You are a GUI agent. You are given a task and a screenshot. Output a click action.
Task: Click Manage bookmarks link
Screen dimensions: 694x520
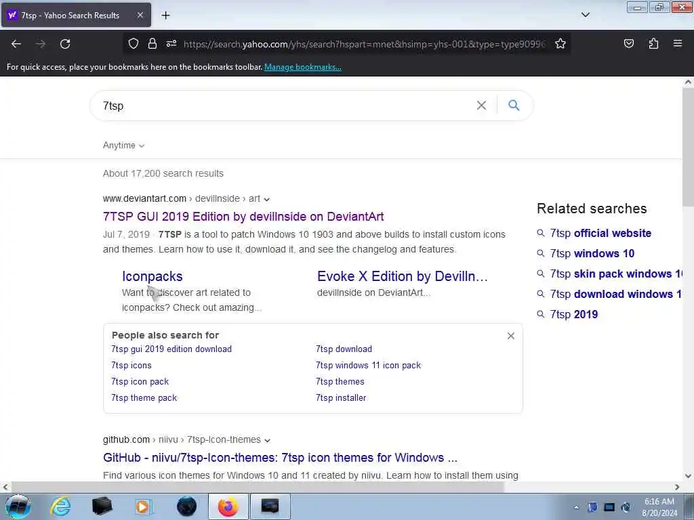[x=303, y=67]
